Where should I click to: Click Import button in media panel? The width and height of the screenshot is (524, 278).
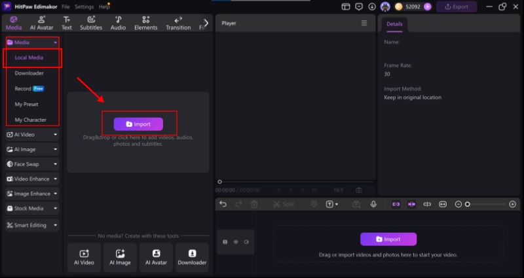(x=138, y=124)
